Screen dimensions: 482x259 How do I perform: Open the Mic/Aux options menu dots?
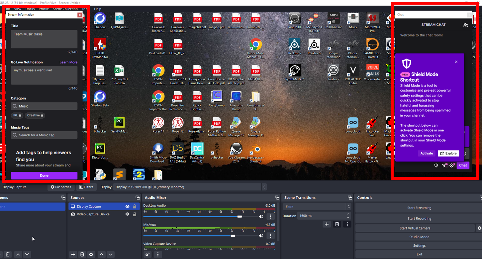point(270,236)
